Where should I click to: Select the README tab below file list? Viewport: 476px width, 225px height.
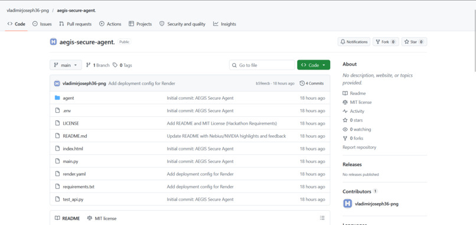coord(67,219)
